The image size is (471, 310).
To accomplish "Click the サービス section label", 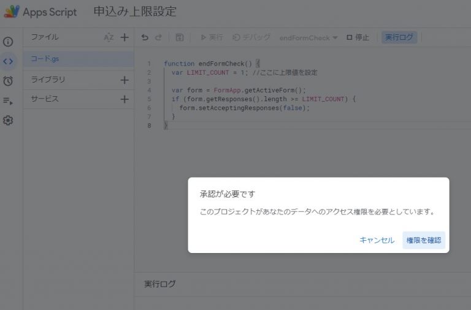I will (x=45, y=99).
